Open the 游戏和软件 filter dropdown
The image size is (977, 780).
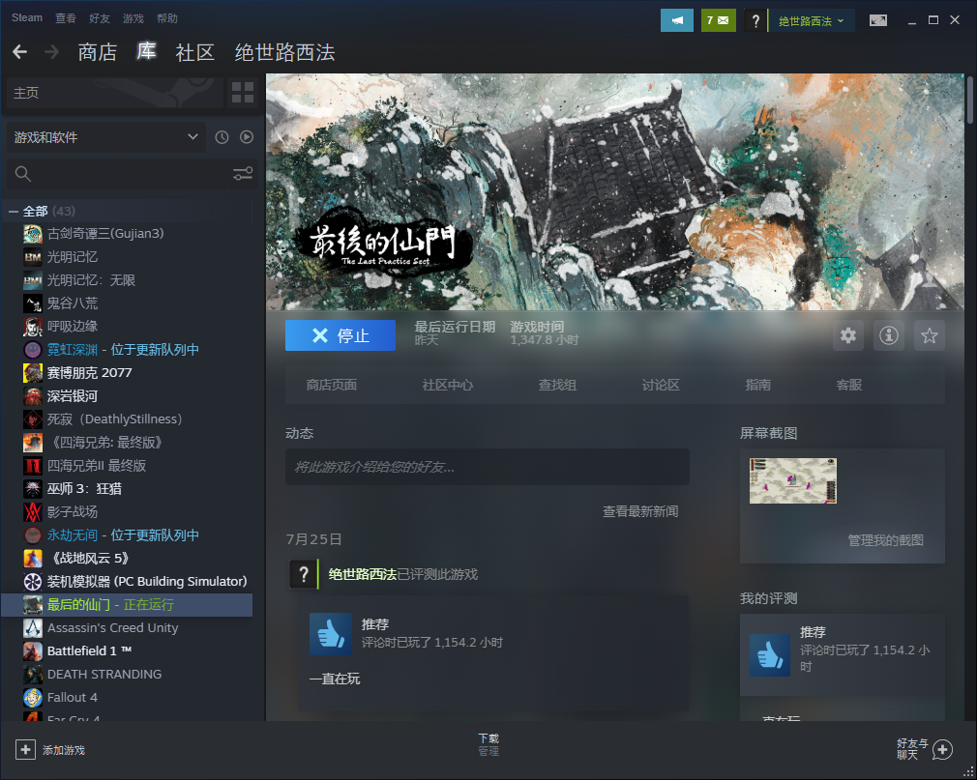click(106, 137)
